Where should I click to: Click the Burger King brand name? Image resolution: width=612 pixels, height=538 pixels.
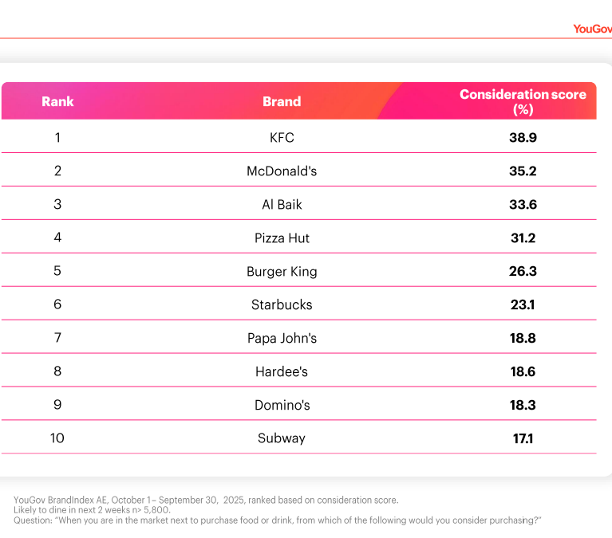(x=282, y=271)
